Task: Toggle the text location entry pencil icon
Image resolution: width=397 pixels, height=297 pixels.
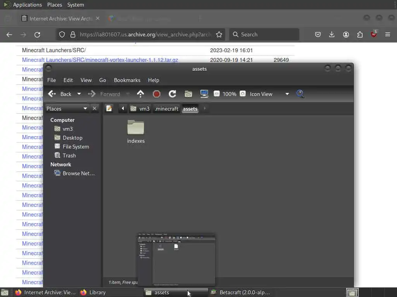Action: point(109,109)
